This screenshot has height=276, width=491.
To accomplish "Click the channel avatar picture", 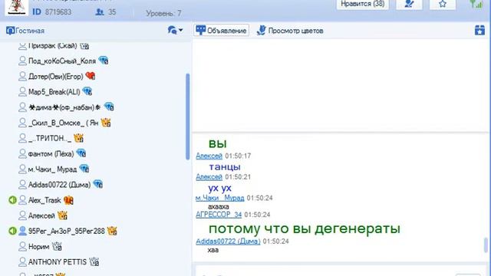I will [17, 7].
